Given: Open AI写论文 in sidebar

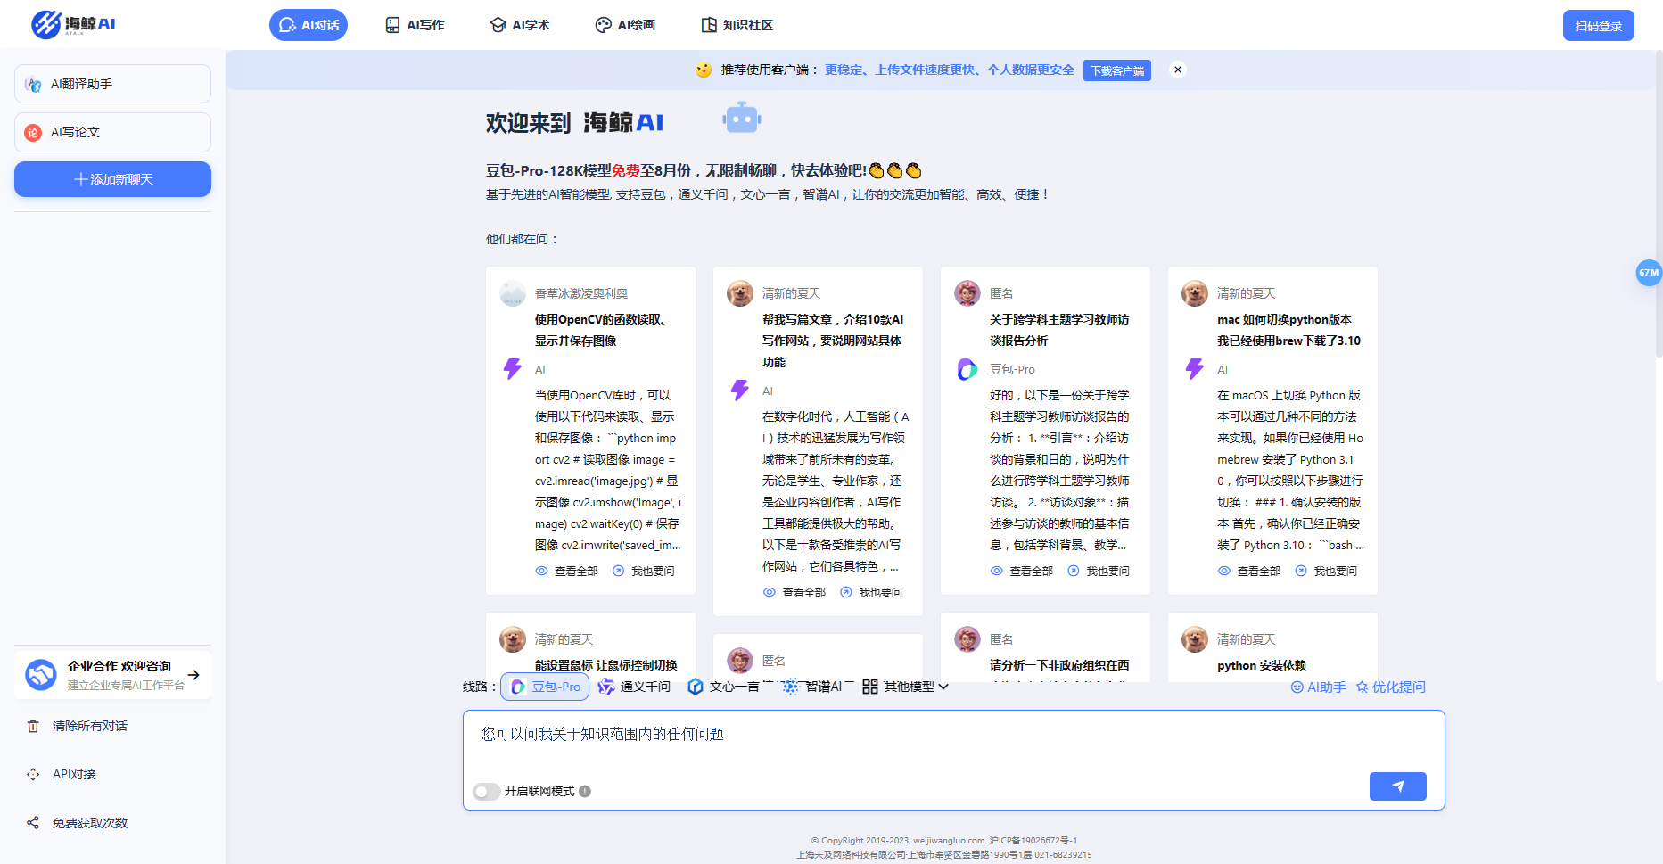Looking at the screenshot, I should 112,132.
